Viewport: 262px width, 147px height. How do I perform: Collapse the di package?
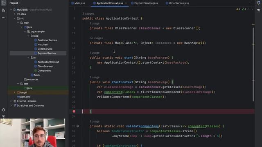pyautogui.click(x=28, y=58)
